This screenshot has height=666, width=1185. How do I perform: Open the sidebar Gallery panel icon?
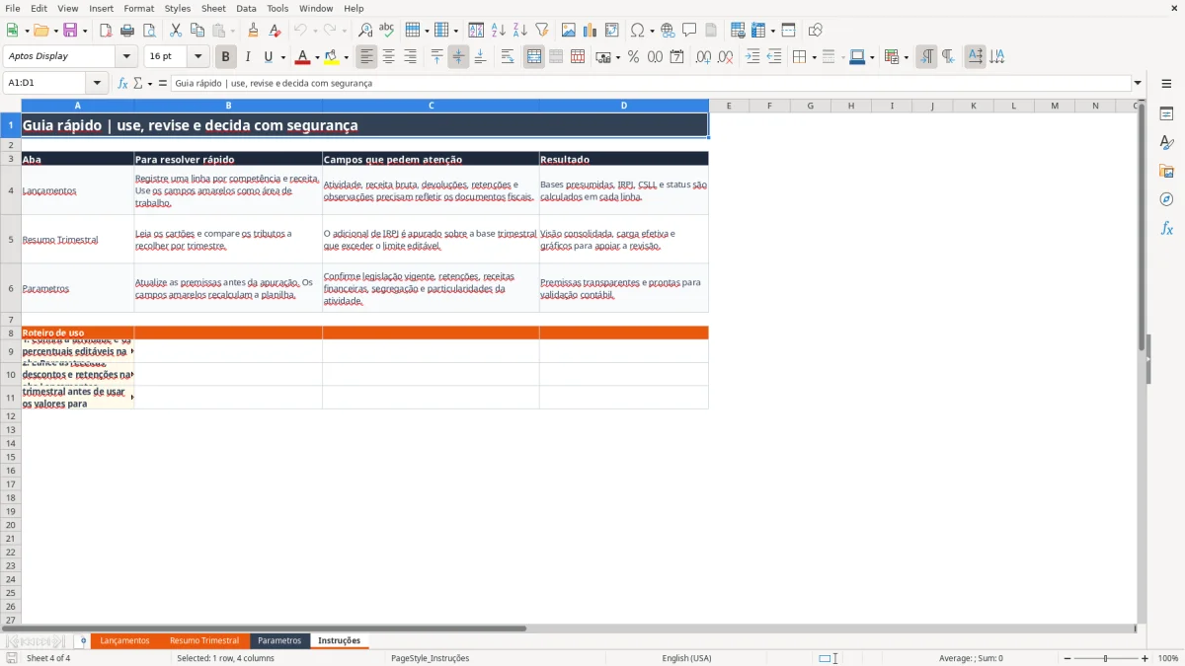pyautogui.click(x=1166, y=171)
